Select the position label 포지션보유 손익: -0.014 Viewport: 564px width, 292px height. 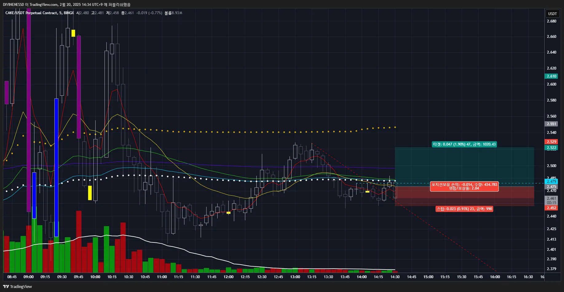point(464,186)
